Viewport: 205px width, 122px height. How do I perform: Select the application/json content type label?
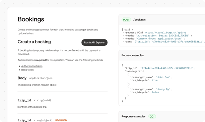41,78
